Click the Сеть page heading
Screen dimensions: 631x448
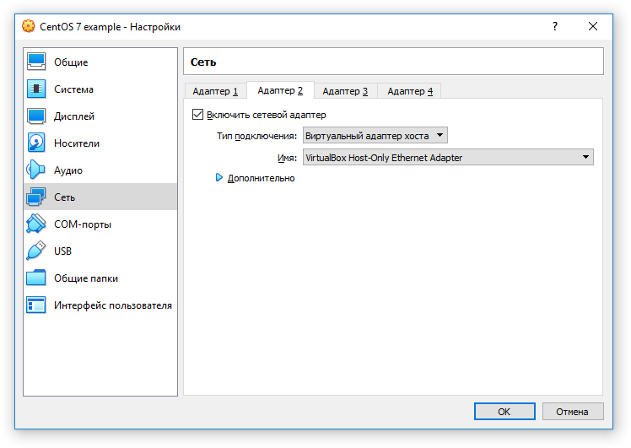pos(203,62)
